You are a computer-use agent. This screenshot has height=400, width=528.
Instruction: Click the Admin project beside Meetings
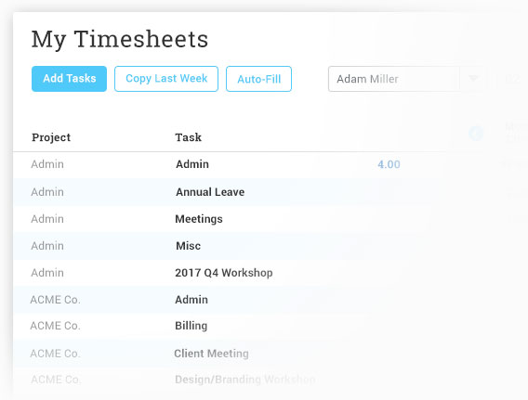tap(47, 219)
